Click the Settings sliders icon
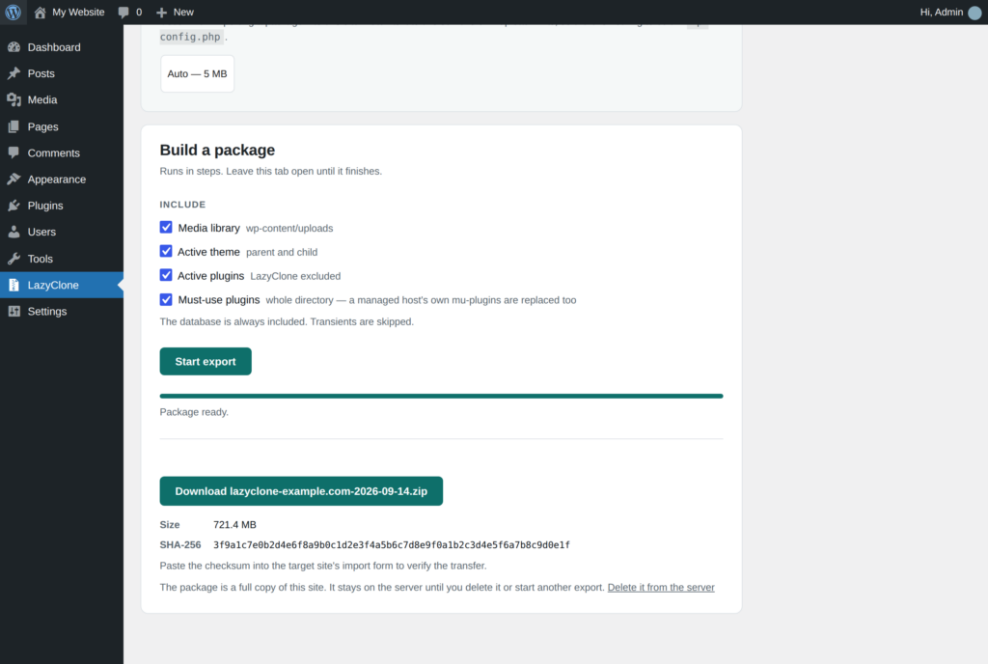 point(14,311)
